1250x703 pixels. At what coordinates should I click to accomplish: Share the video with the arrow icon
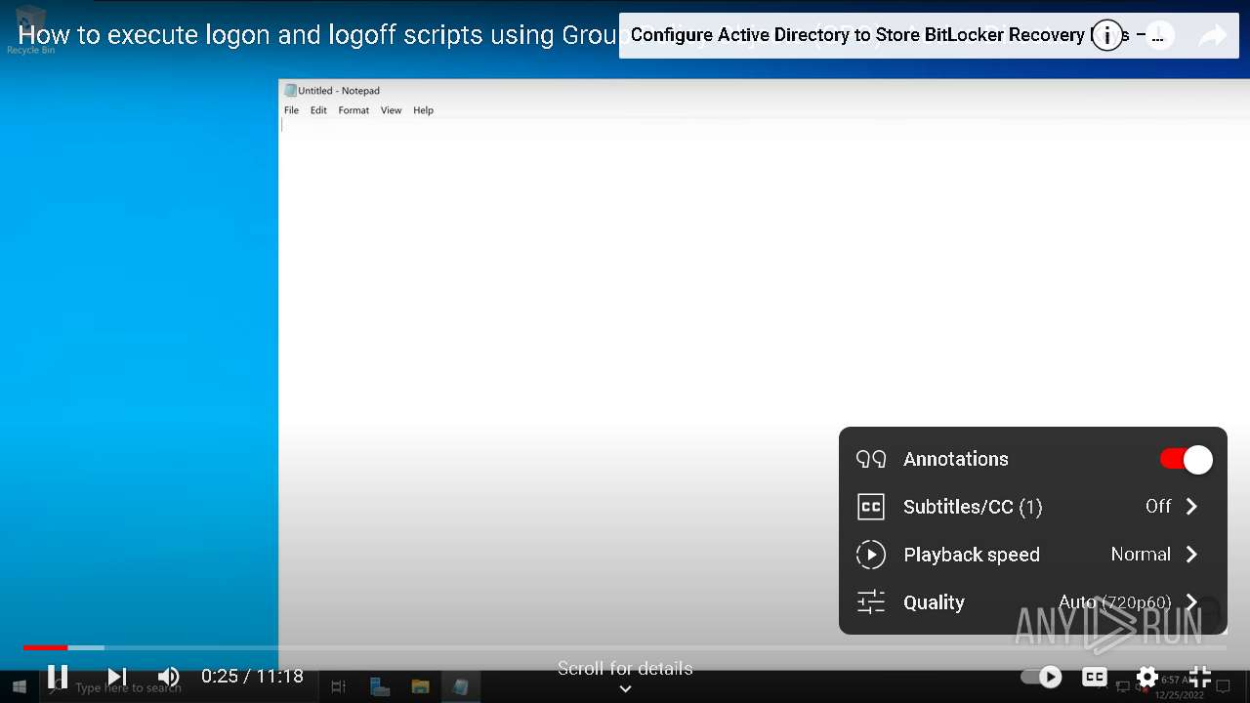coord(1213,36)
